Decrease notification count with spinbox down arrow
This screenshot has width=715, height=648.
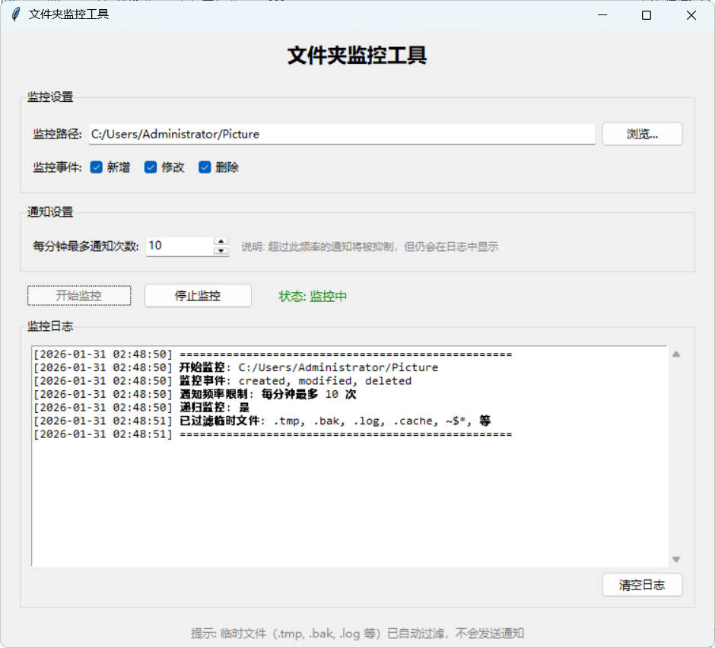221,250
